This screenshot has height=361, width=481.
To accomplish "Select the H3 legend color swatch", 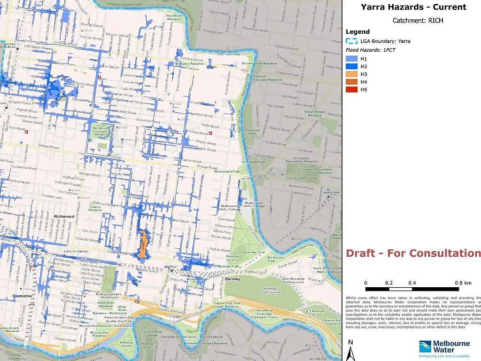I will point(351,74).
